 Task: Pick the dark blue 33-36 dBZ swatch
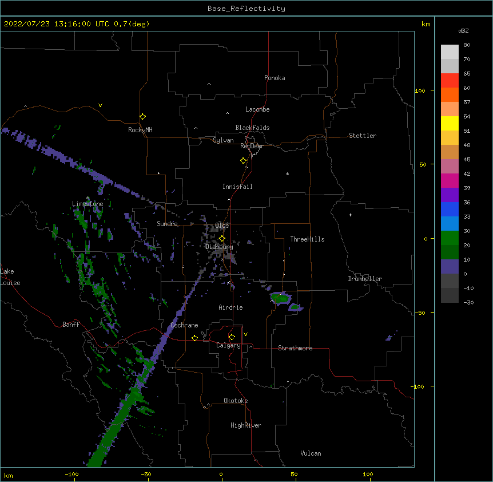pos(450,209)
